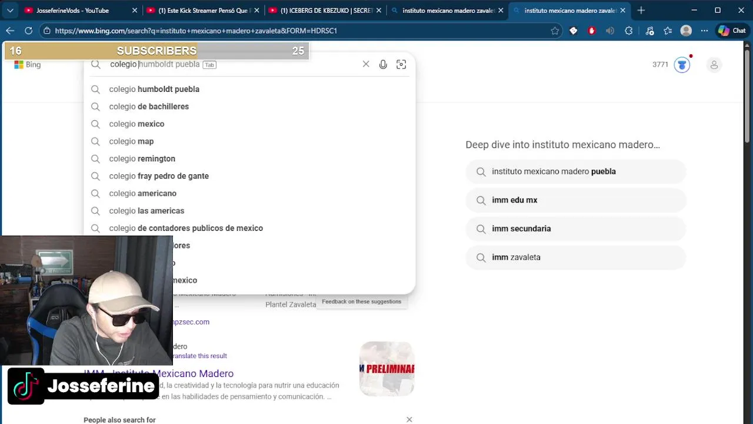Open the browser extensions puzzle icon

tap(629, 31)
